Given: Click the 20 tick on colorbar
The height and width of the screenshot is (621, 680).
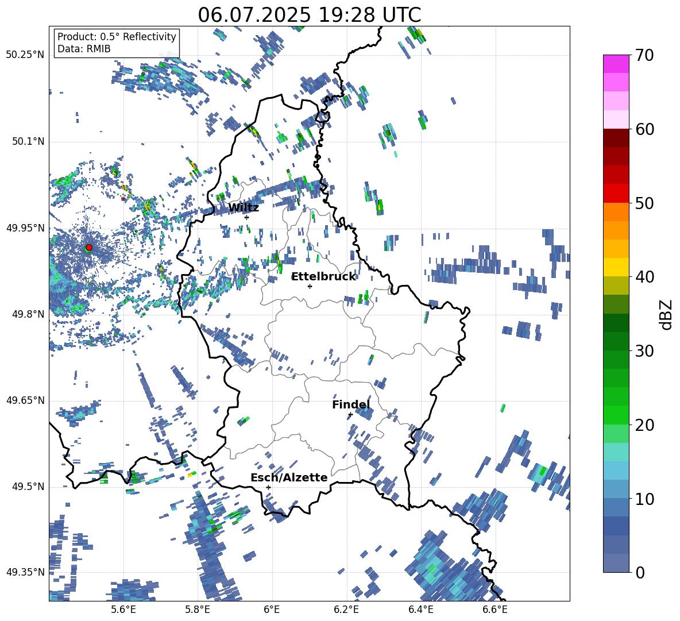Looking at the screenshot, I should (644, 425).
